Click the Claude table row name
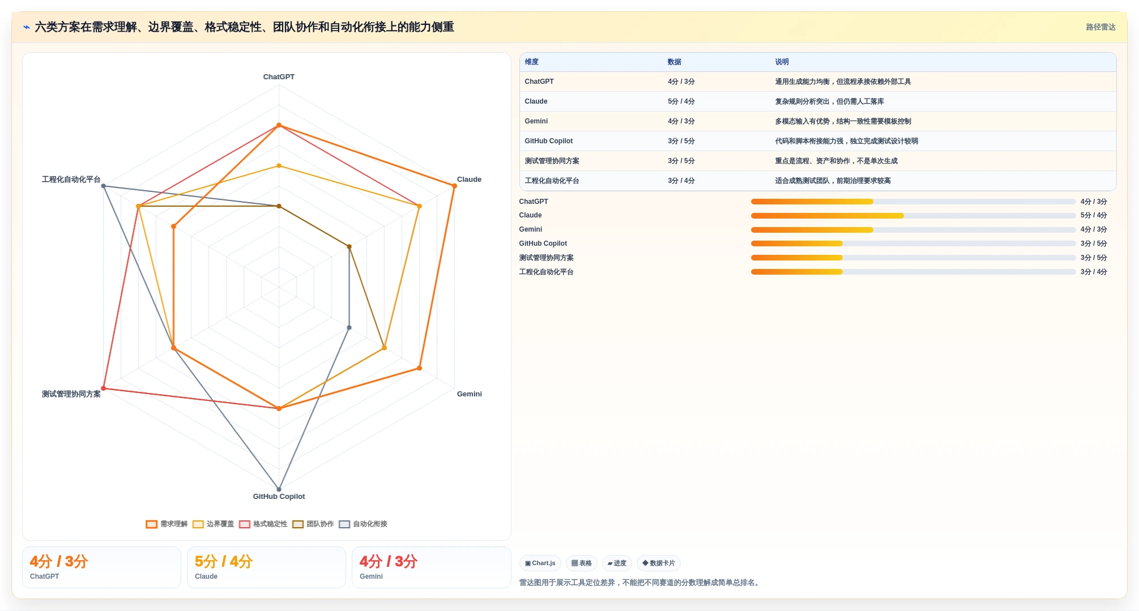The height and width of the screenshot is (611, 1139). pyautogui.click(x=536, y=101)
